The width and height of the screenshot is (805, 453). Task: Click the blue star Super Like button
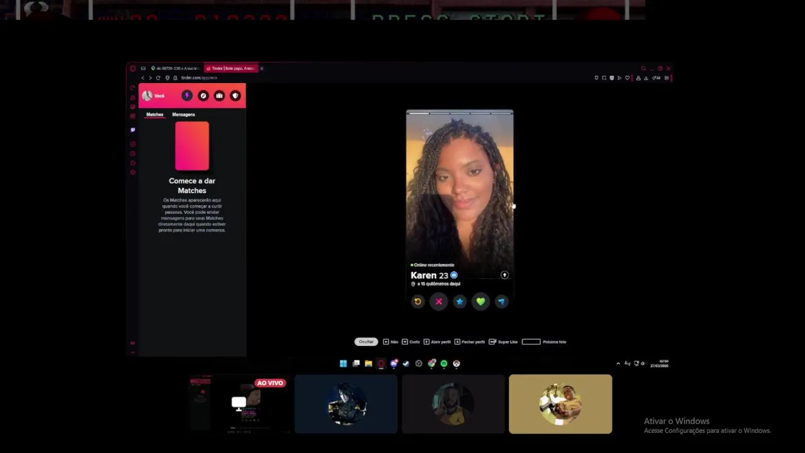click(460, 301)
